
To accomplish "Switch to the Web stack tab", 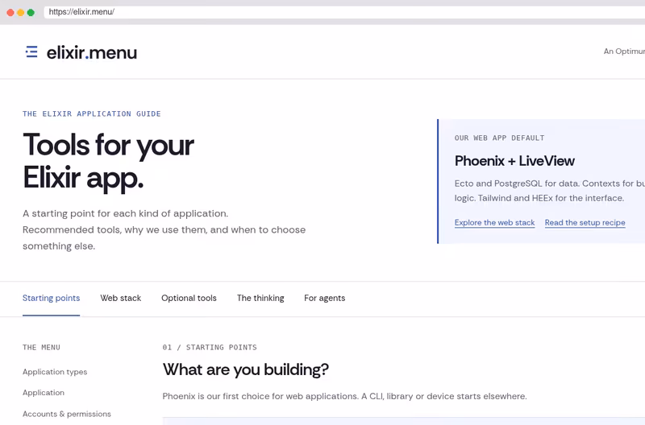I will 120,298.
